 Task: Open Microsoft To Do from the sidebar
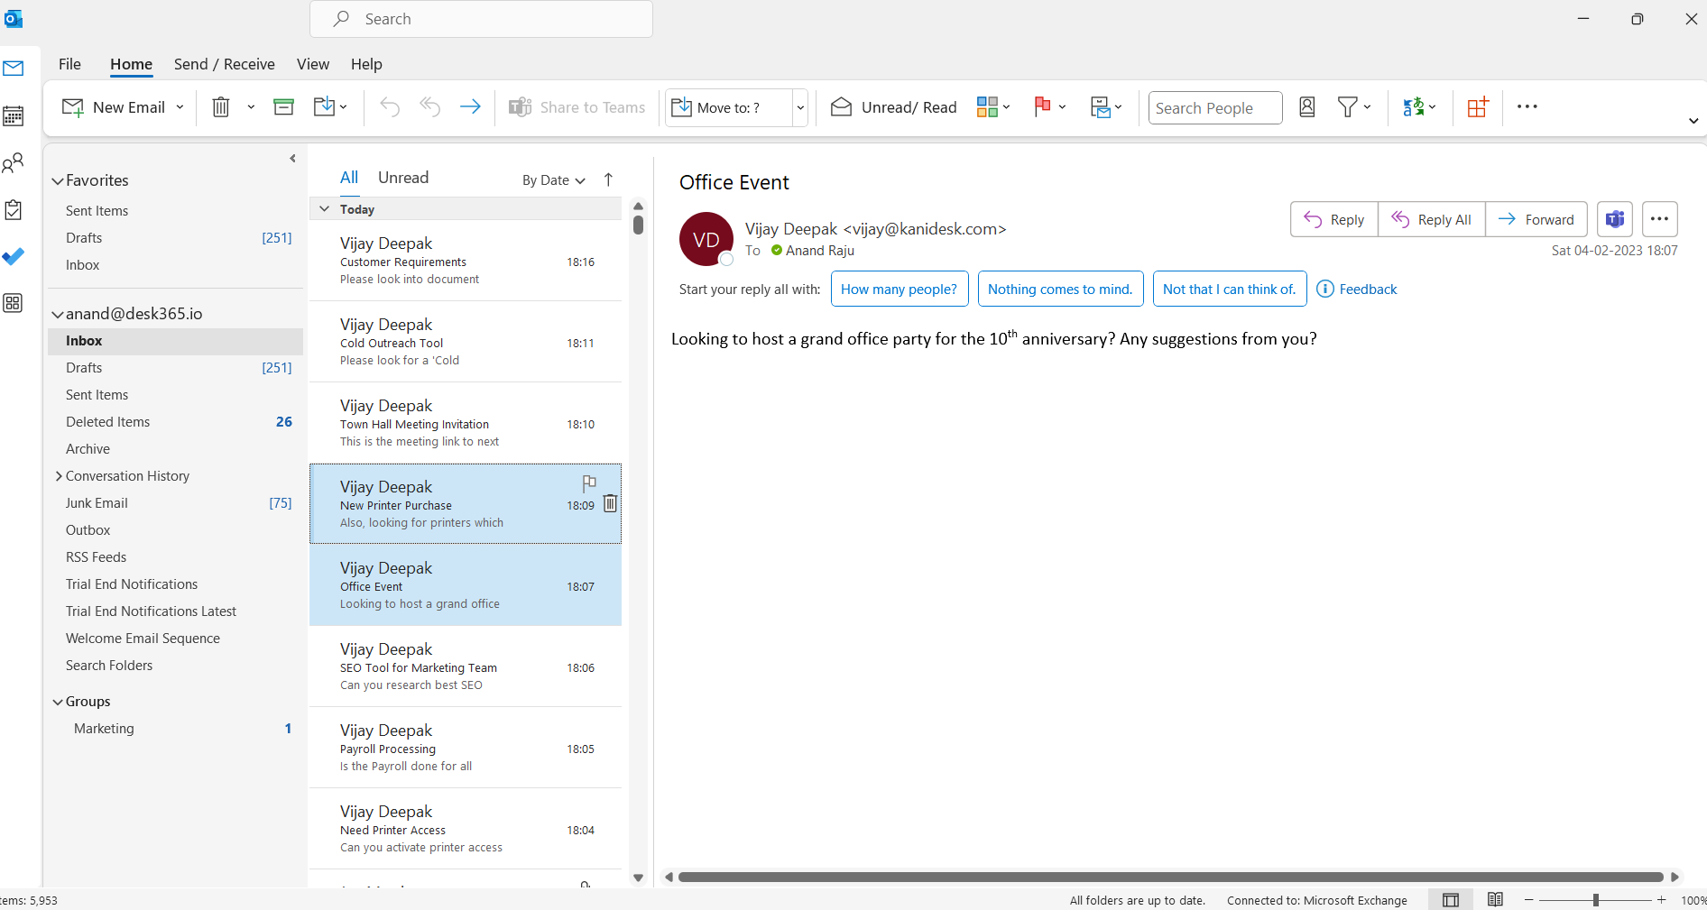point(13,256)
